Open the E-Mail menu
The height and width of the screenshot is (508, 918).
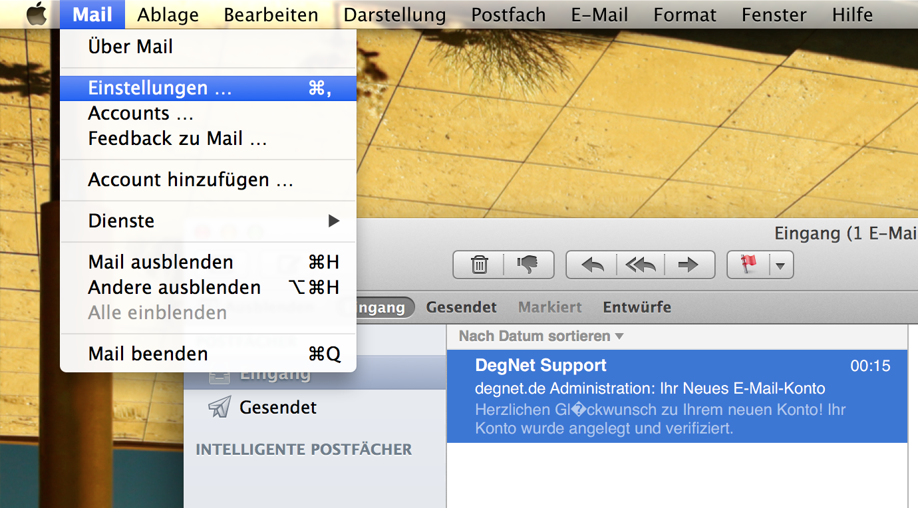click(x=600, y=14)
